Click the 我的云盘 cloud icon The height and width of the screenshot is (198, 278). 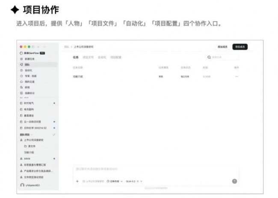point(21,82)
